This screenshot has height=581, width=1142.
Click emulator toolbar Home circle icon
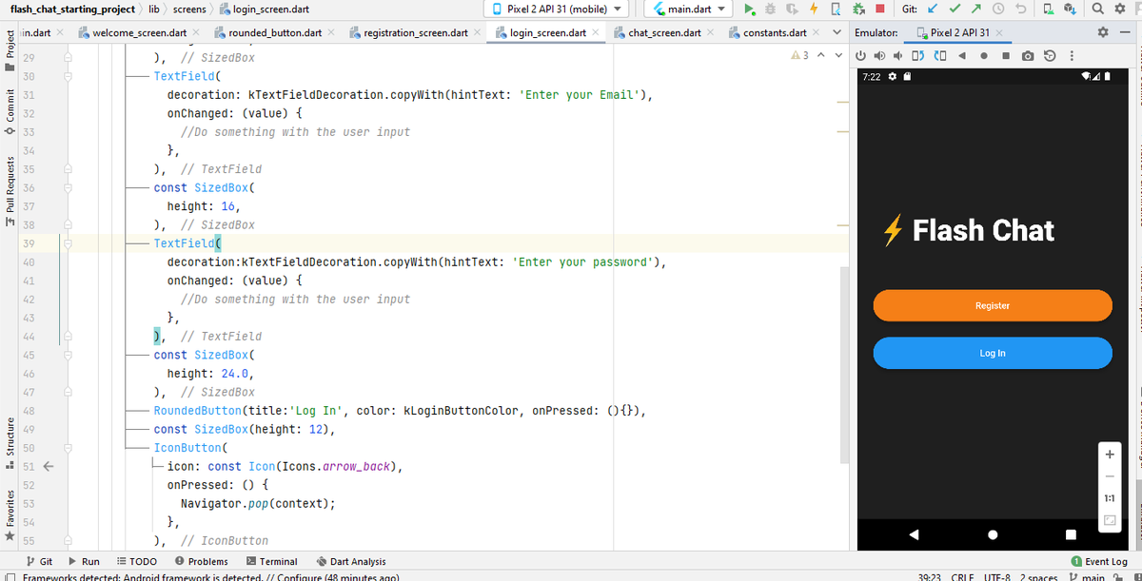pos(984,54)
